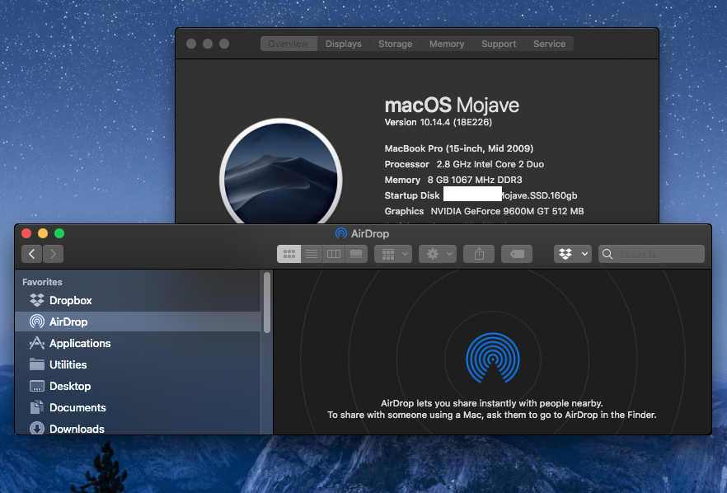Click the large blue AirDrop icon
The width and height of the screenshot is (727, 493).
[493, 358]
